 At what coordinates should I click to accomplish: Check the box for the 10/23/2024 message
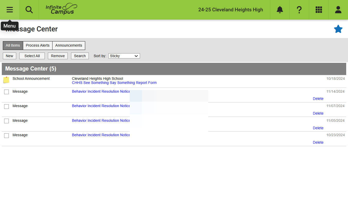pos(6,135)
